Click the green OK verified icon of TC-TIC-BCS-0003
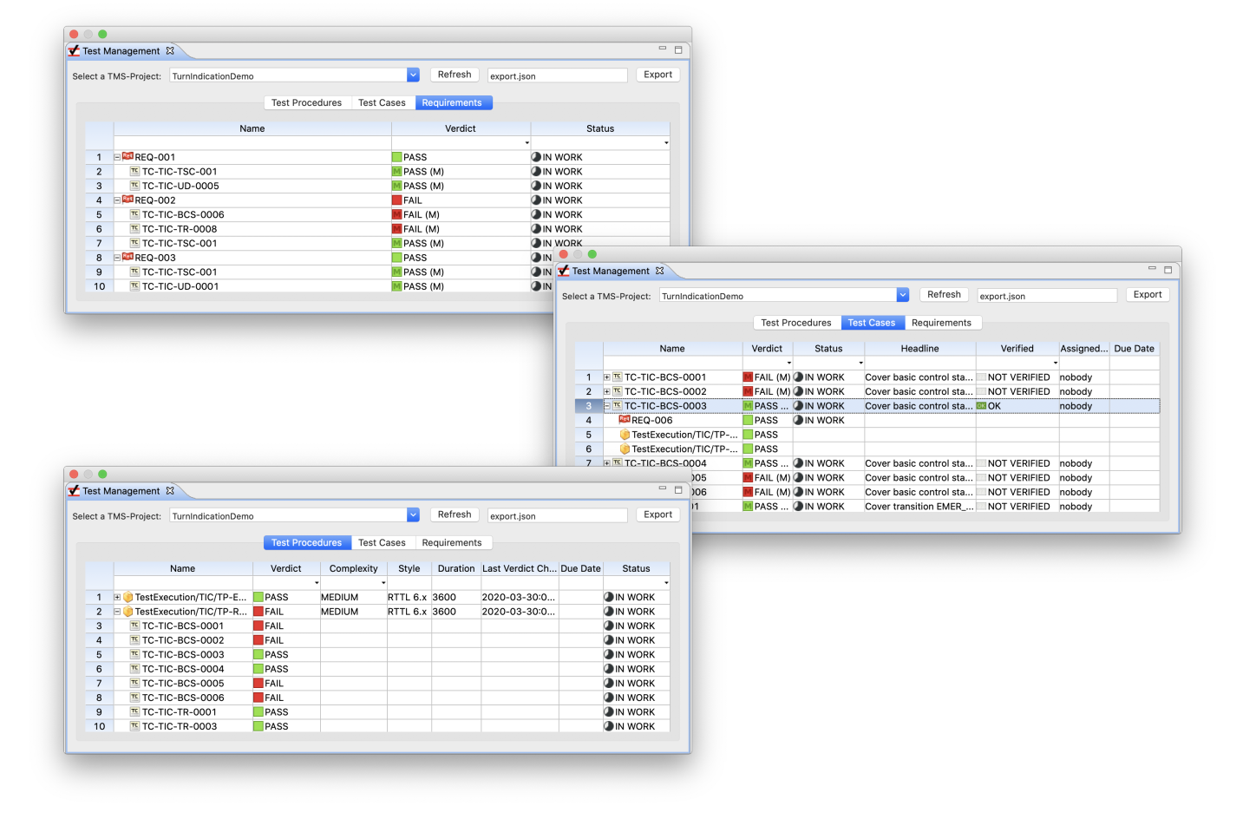This screenshot has height=819, width=1256. pyautogui.click(x=982, y=406)
